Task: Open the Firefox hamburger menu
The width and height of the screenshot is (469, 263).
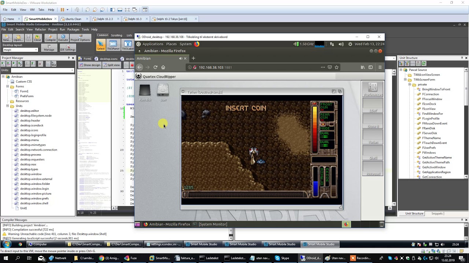Action: click(x=380, y=67)
